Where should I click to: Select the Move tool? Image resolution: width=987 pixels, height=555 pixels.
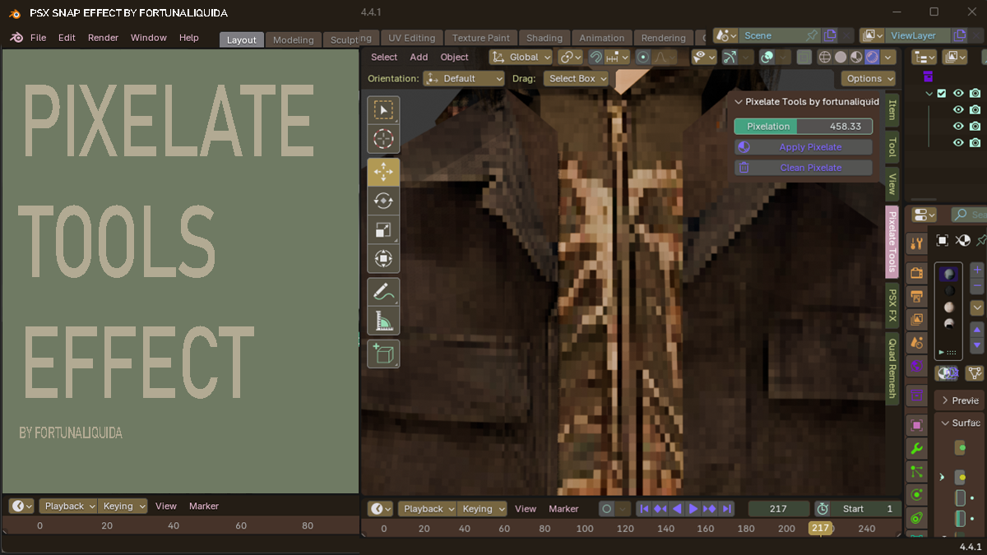point(383,172)
